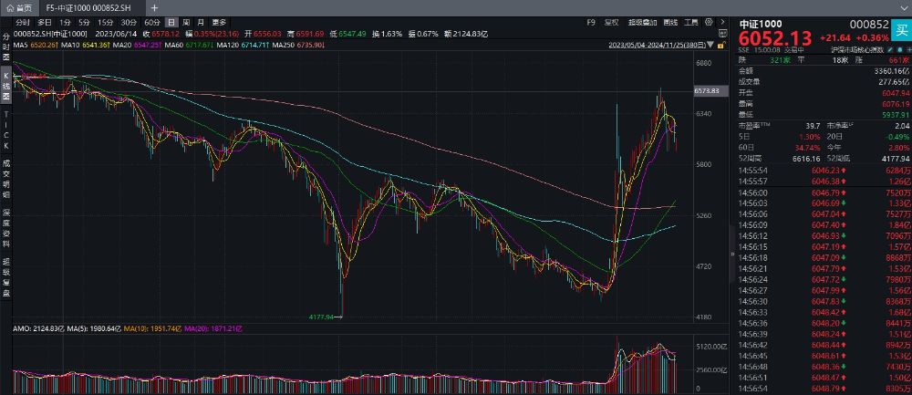The width and height of the screenshot is (912, 395).
Task: Choose the 15分 interval
Action: (106, 21)
